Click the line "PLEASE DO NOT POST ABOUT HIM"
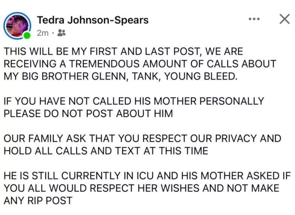This screenshot has width=295, height=215. 88,114
